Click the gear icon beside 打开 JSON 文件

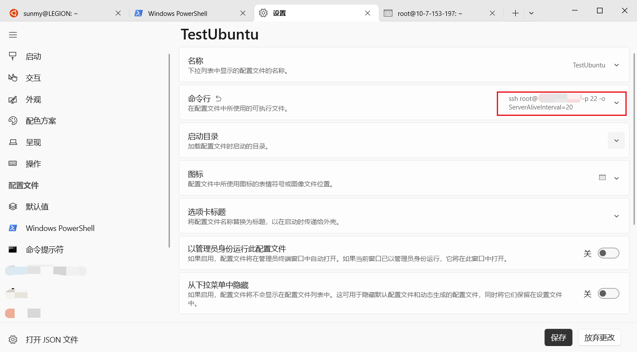pos(13,340)
